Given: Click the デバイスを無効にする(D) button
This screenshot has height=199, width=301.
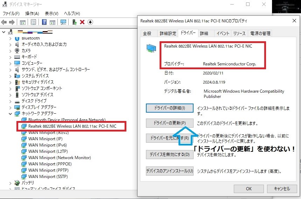Looking at the screenshot, I should (170, 155).
